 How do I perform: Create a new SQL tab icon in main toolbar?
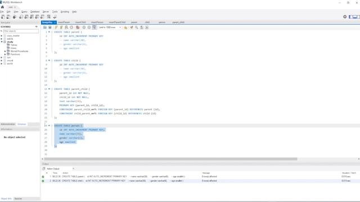pos(3,17)
